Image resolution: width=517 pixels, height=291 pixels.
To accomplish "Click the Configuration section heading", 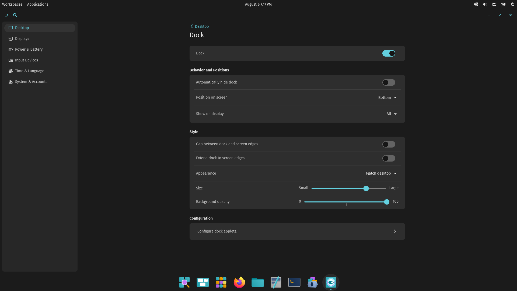I will (x=201, y=218).
